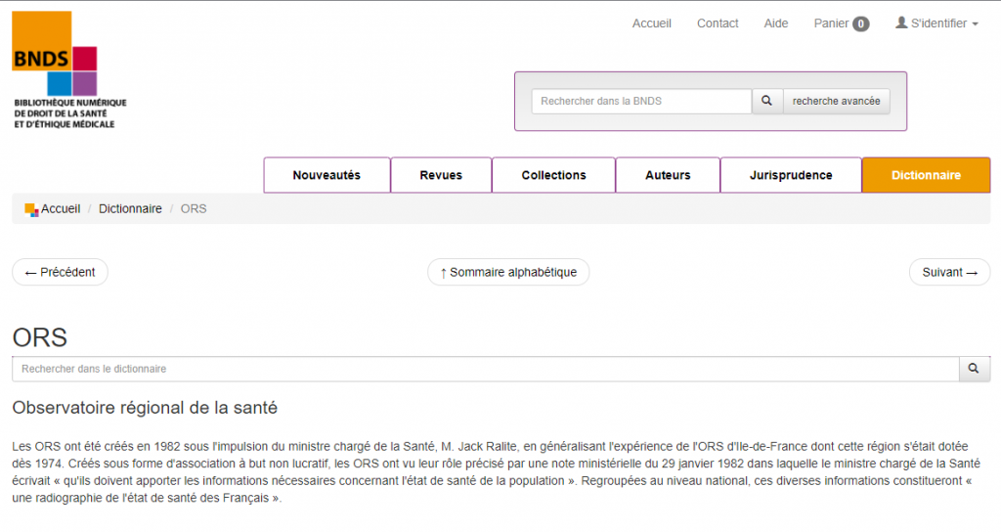This screenshot has width=1001, height=532.
Task: Follow the Dictionnaire breadcrumb link
Action: click(x=130, y=209)
